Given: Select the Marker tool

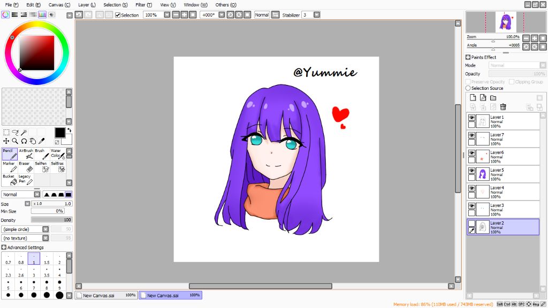Looking at the screenshot, I should pyautogui.click(x=10, y=167).
